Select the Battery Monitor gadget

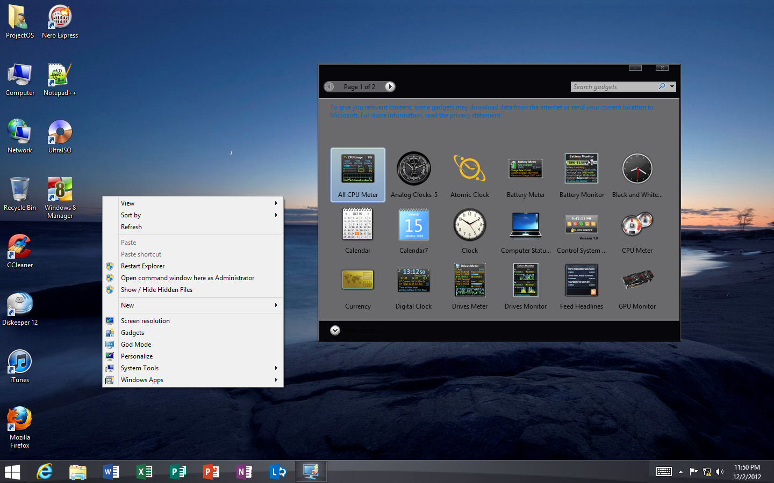click(x=581, y=172)
